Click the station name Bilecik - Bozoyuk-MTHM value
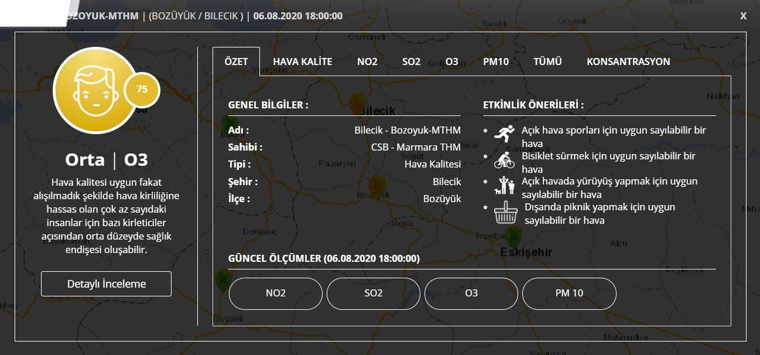Screen dimensions: 760x355 [x=408, y=130]
